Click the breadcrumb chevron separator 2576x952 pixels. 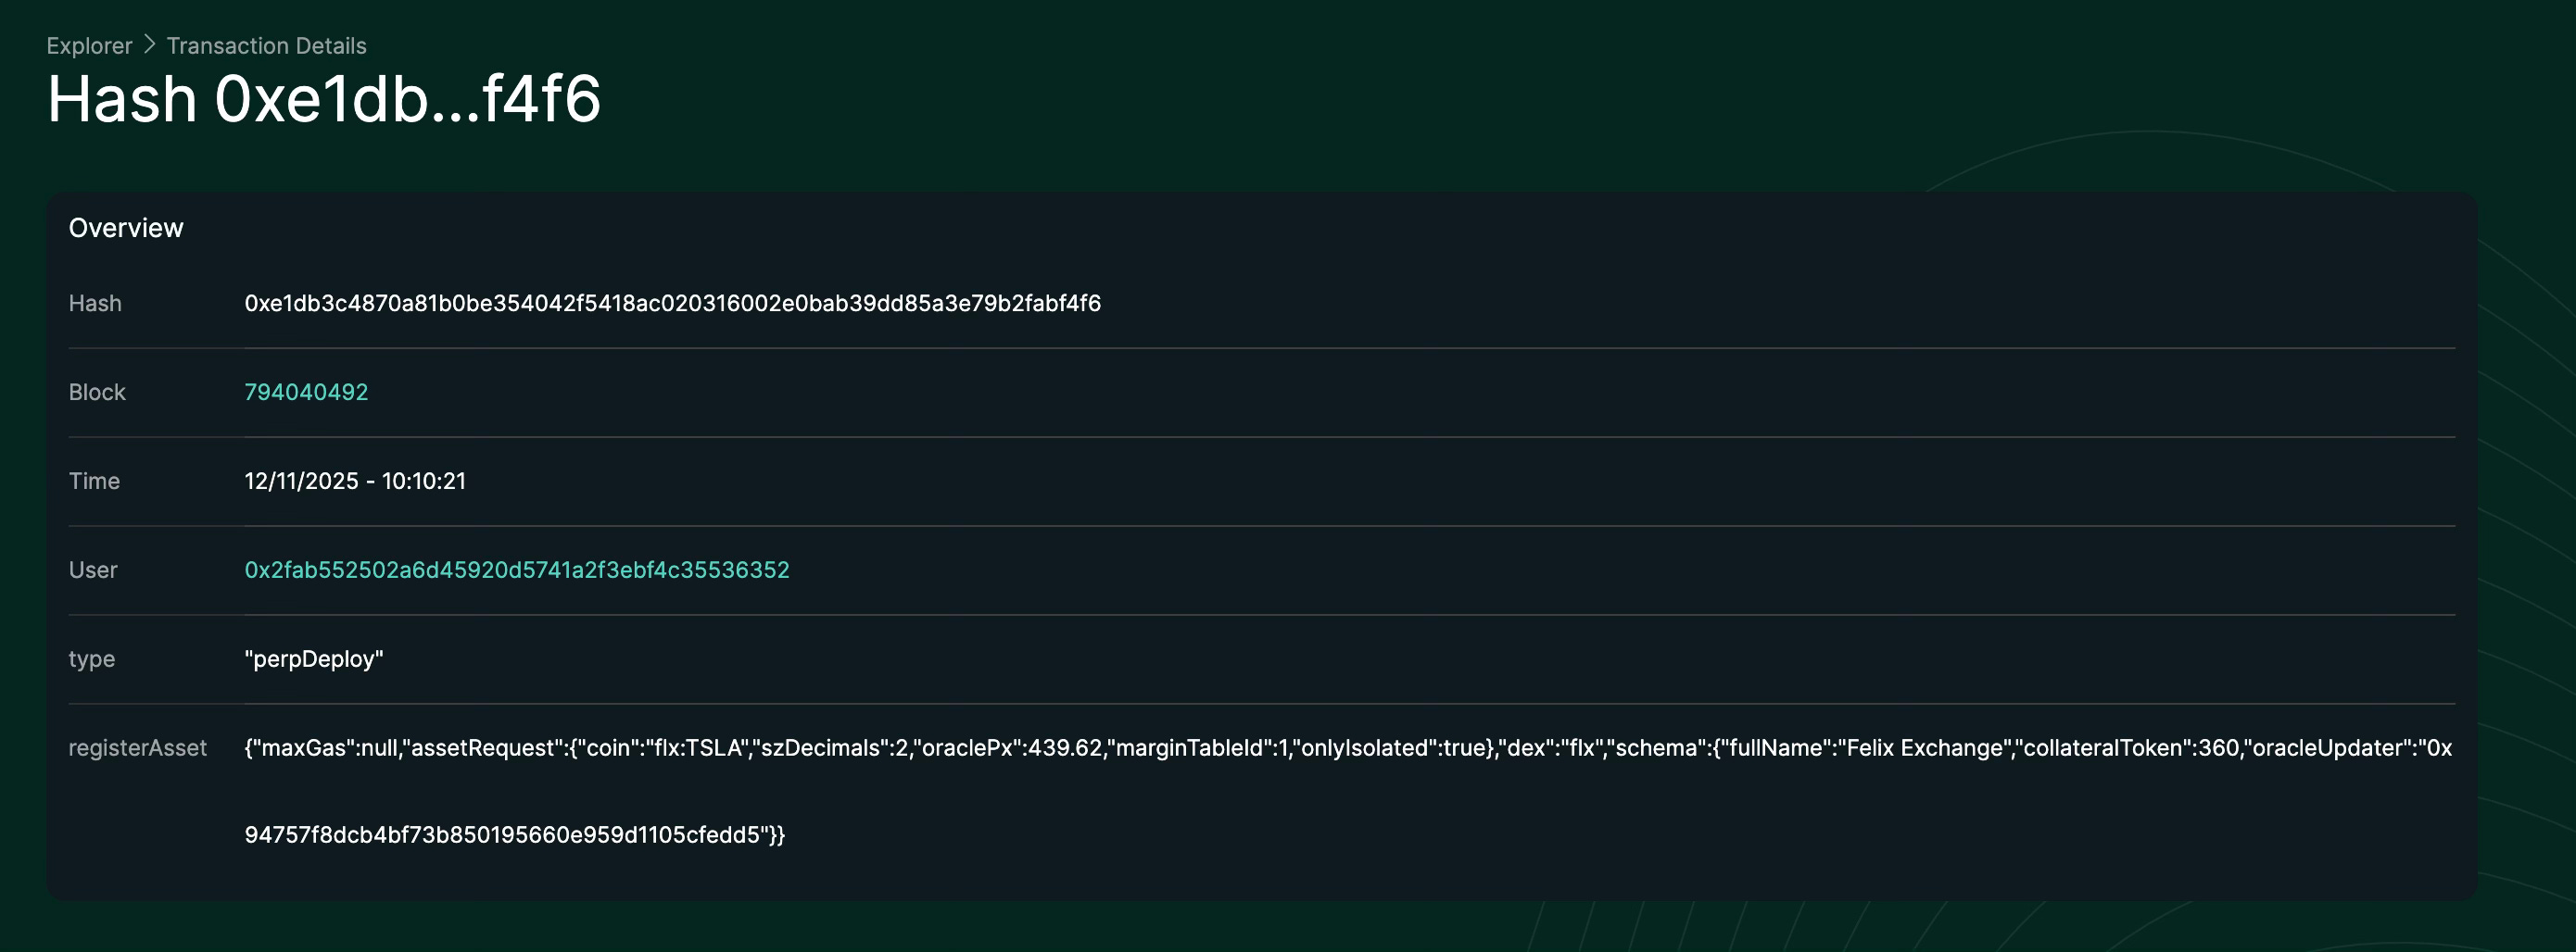click(x=150, y=45)
